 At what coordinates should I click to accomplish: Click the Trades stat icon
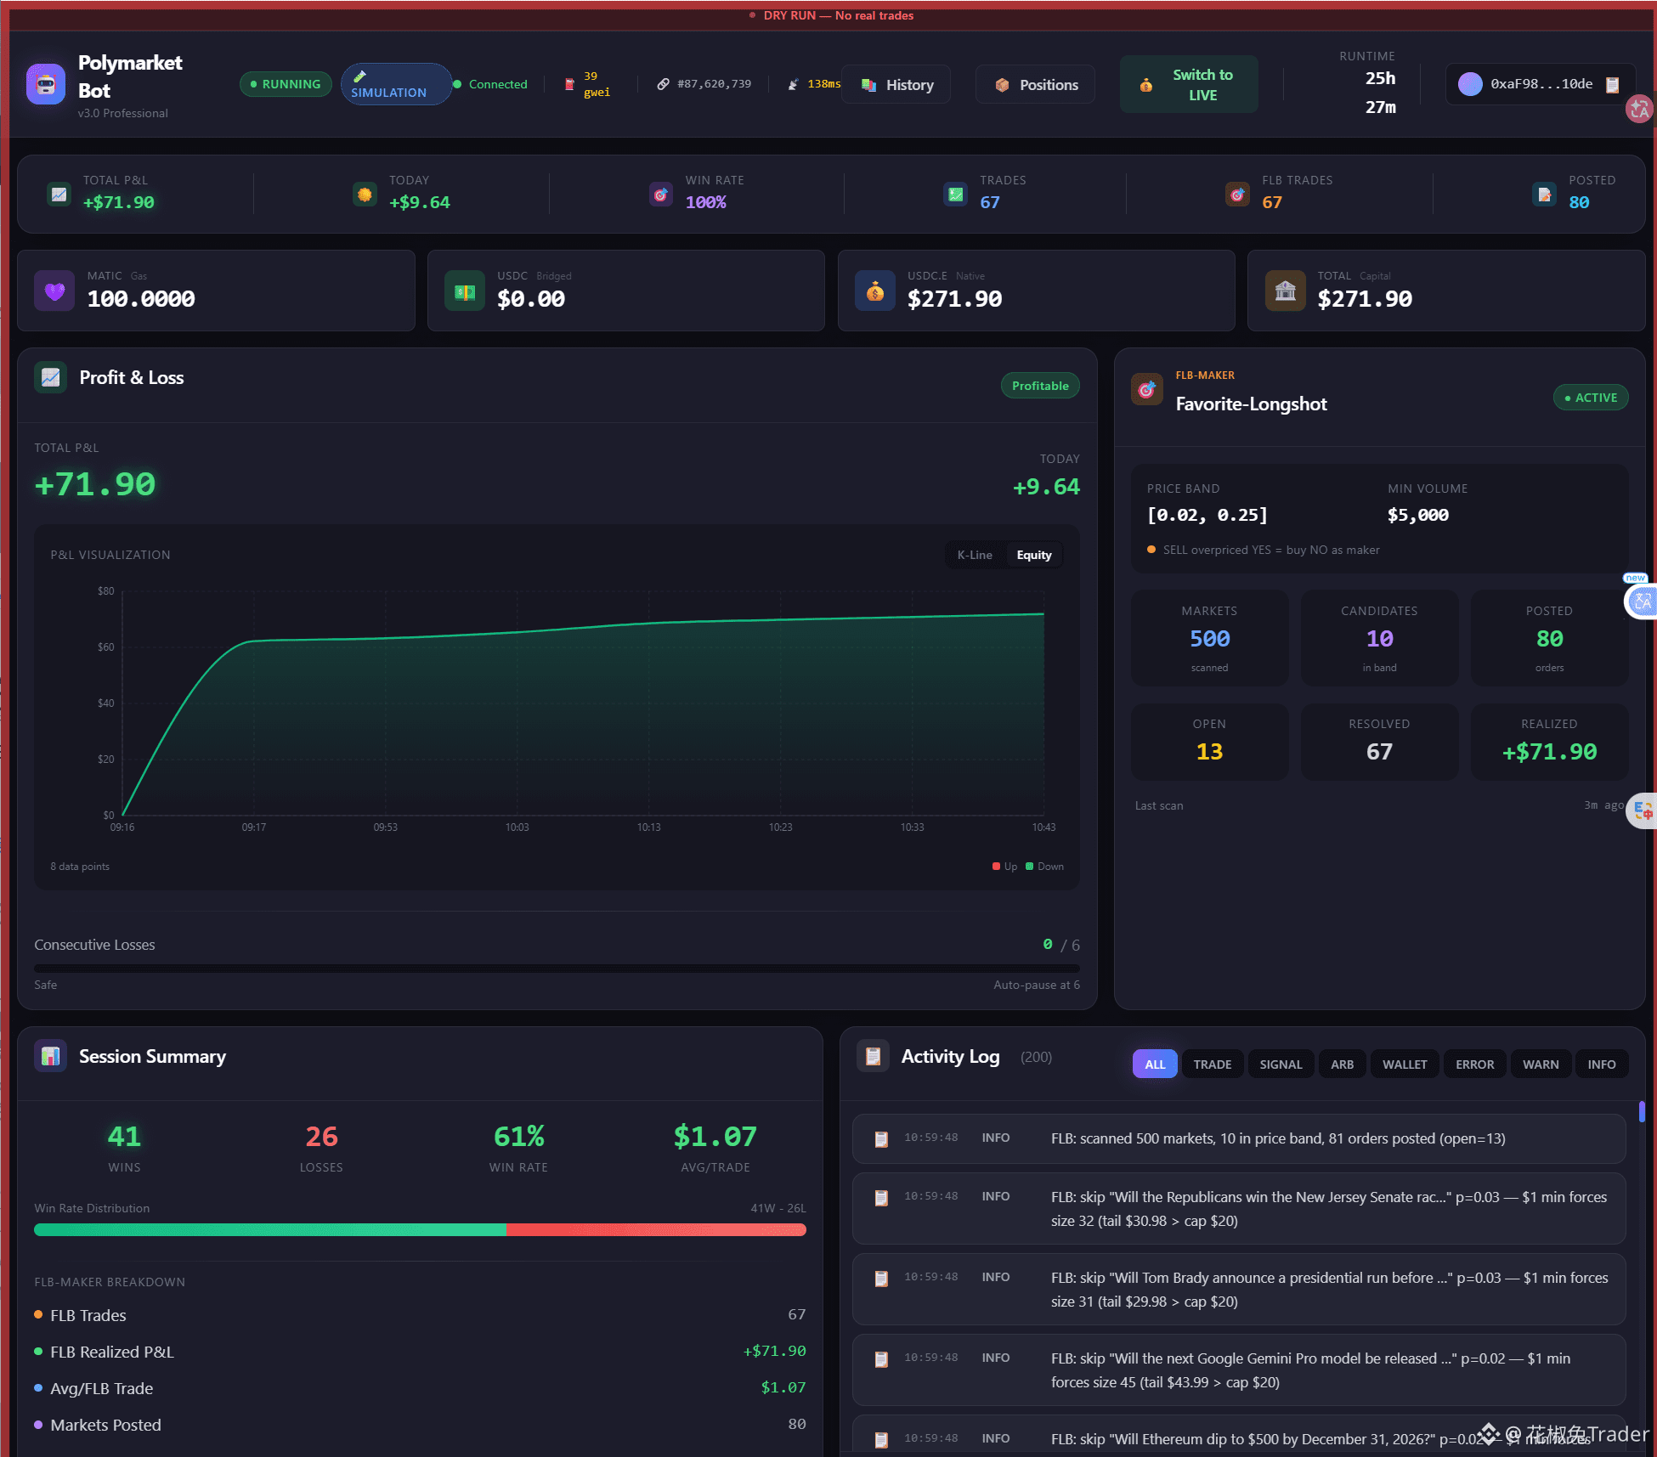click(956, 195)
